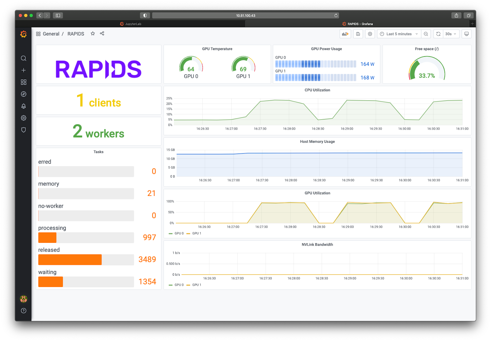Click the '2 workers' stat
The height and width of the screenshot is (341, 491).
click(x=99, y=132)
